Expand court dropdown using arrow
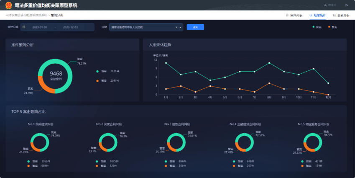Viewport: 355px width, 178px height. coord(181,27)
